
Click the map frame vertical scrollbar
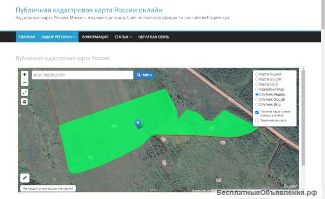pyautogui.click(x=303, y=118)
